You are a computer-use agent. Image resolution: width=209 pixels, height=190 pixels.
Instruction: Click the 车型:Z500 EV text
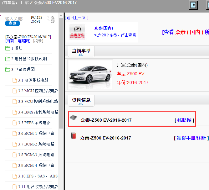(131, 74)
